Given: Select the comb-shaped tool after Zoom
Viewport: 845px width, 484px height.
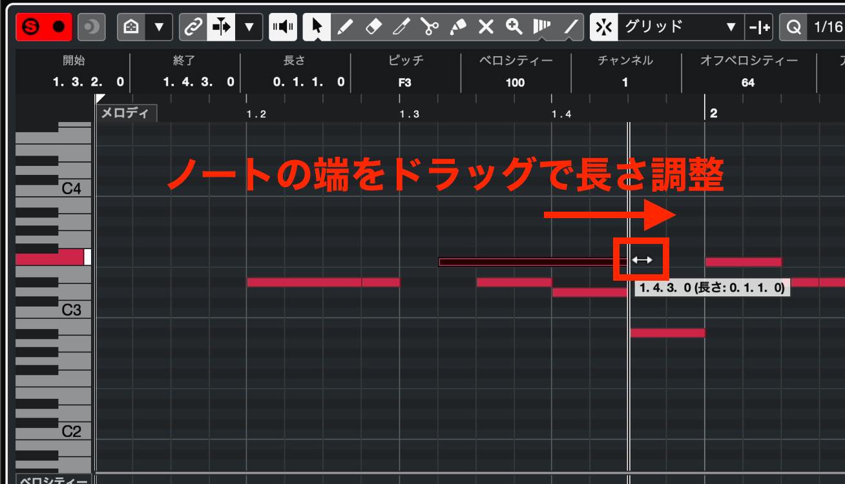Looking at the screenshot, I should [x=541, y=27].
